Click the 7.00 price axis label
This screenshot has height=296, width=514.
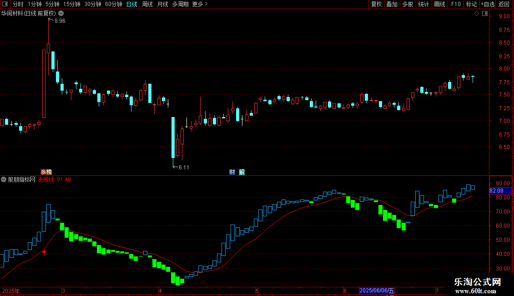pyautogui.click(x=504, y=121)
